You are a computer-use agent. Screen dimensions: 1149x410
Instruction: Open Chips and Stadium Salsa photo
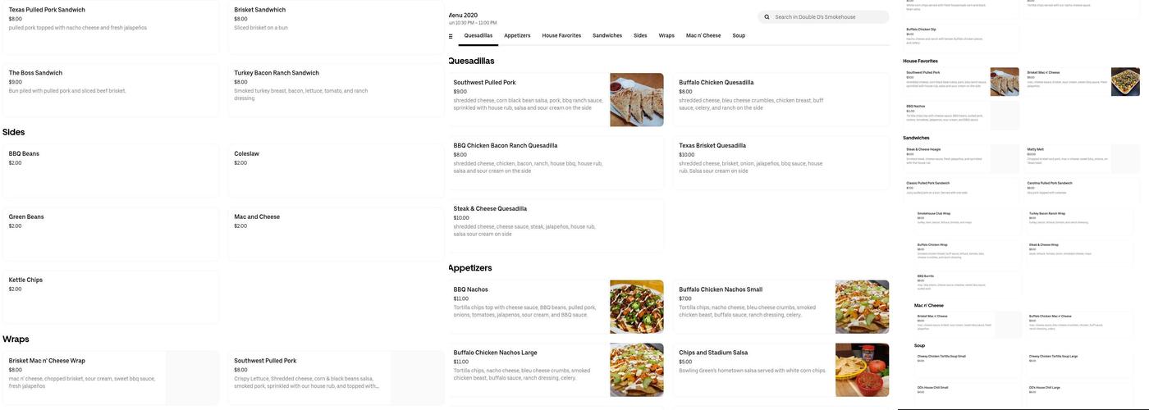pos(862,370)
